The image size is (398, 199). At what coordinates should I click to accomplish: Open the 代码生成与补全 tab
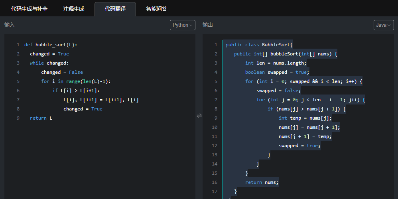tap(29, 9)
